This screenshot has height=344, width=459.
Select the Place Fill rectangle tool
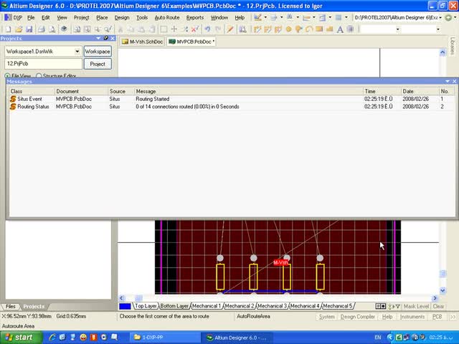[319, 29]
